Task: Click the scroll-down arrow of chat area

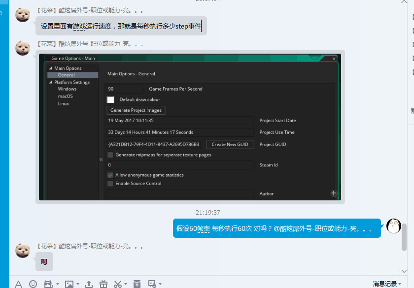Action: tap(404, 271)
